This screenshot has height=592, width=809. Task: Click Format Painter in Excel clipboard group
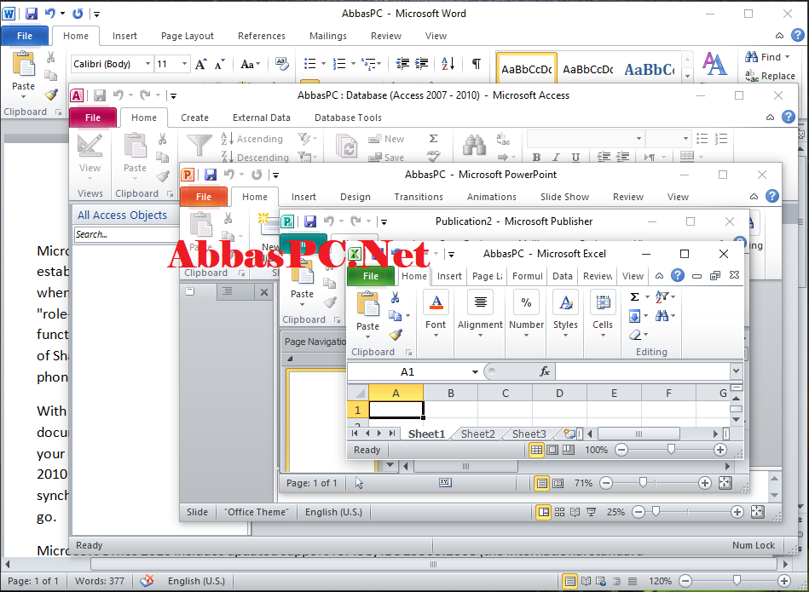[396, 335]
